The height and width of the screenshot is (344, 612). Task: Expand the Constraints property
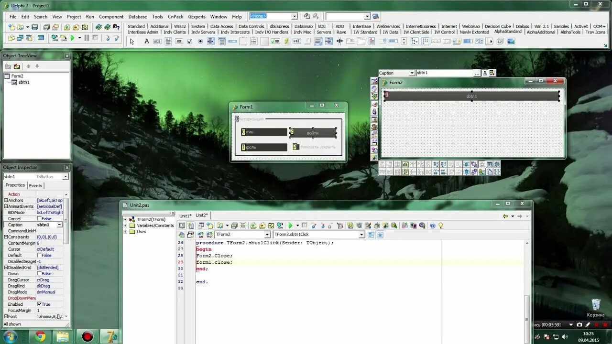pos(6,237)
